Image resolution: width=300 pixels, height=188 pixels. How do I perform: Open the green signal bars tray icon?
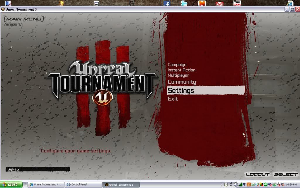(x=240, y=185)
